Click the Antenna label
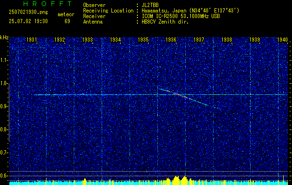The image size is (292, 185). tap(93, 22)
